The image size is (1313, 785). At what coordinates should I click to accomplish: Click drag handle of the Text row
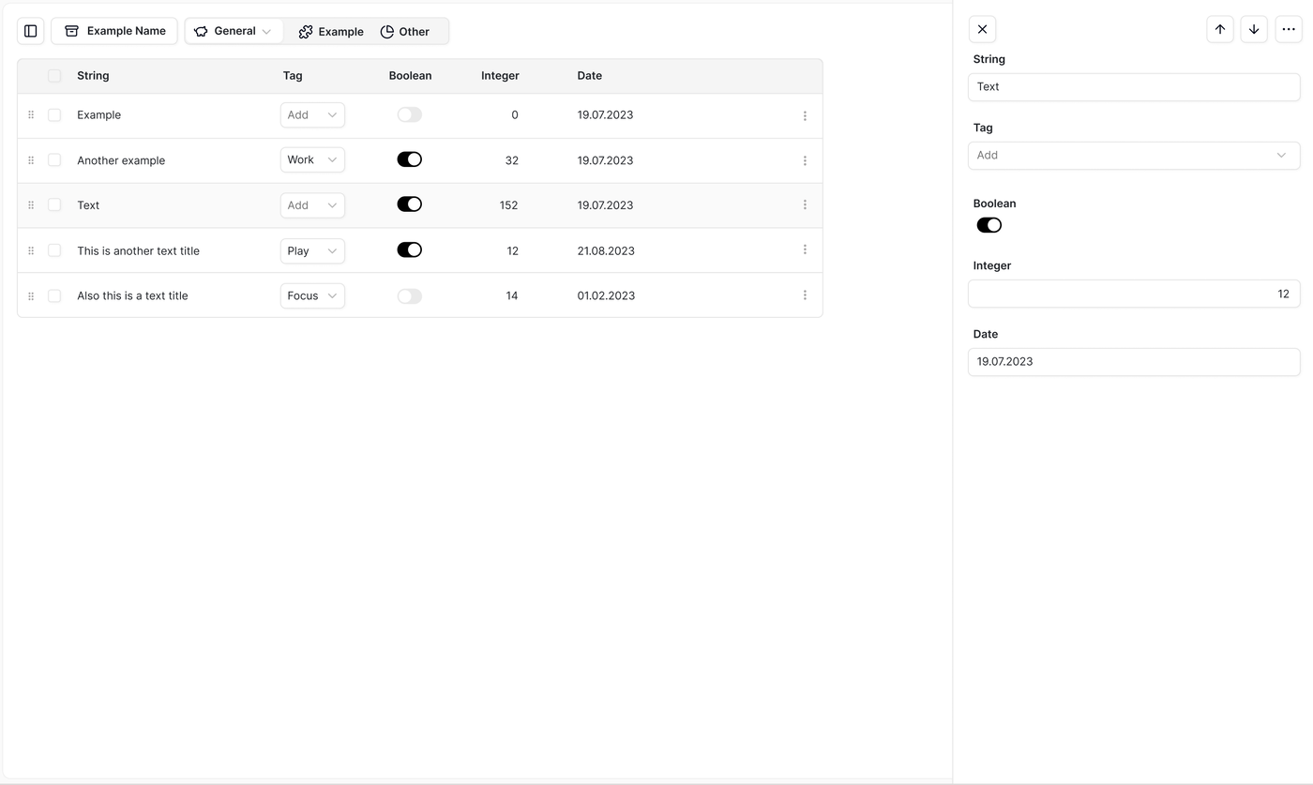(x=31, y=205)
